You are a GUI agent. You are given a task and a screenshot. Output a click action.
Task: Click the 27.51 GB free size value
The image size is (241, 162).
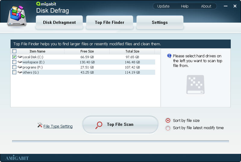click(87, 67)
